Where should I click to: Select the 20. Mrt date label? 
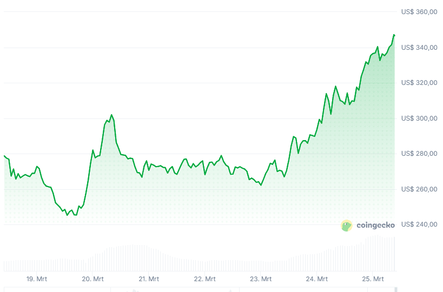[92, 279]
